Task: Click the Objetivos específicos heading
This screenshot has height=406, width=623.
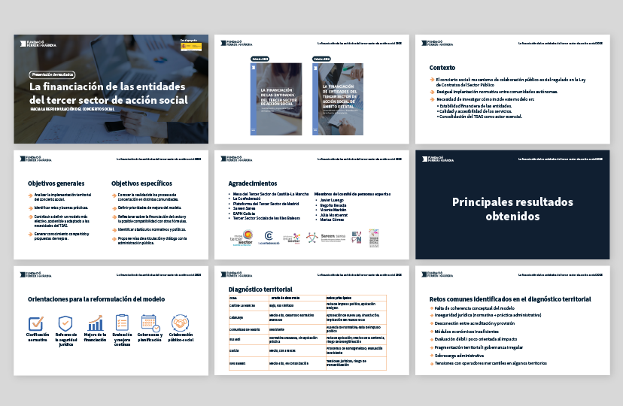Action: (141, 183)
